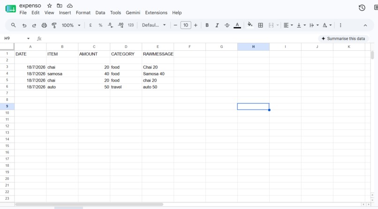This screenshot has width=378, height=209.
Task: Open the version history clock icon
Action: click(x=362, y=8)
